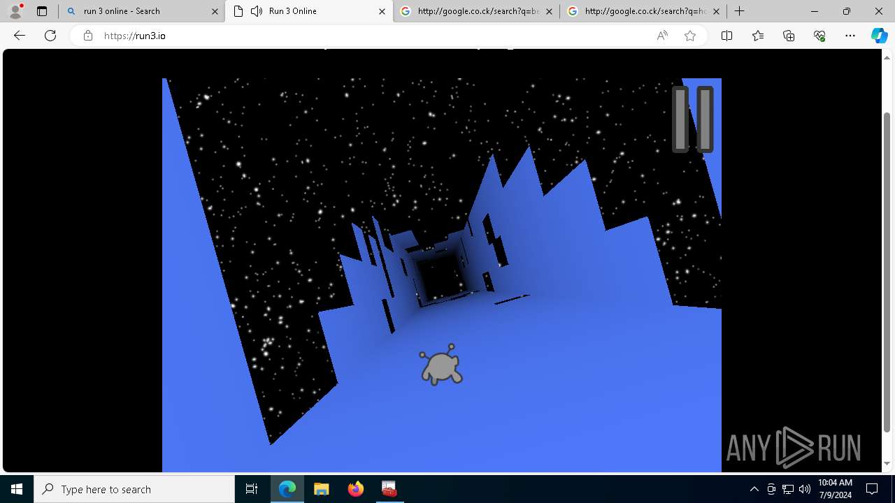This screenshot has width=895, height=503.
Task: Add this page to favorites
Action: [690, 36]
